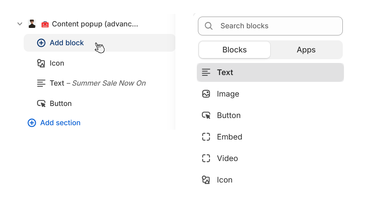
Task: Switch to the Apps tab
Action: tap(306, 50)
